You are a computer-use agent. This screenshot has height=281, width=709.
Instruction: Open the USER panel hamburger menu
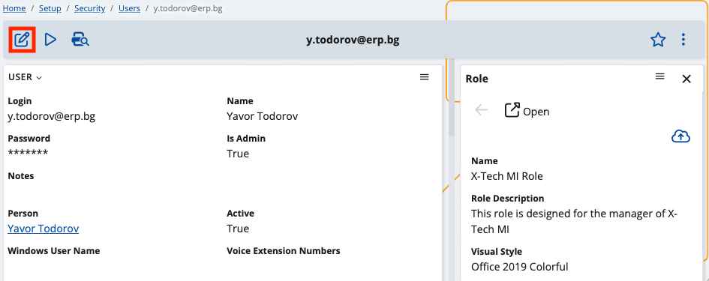point(424,77)
